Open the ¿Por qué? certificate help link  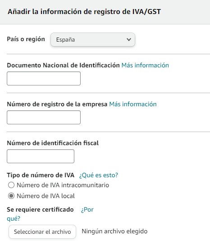[87, 210]
